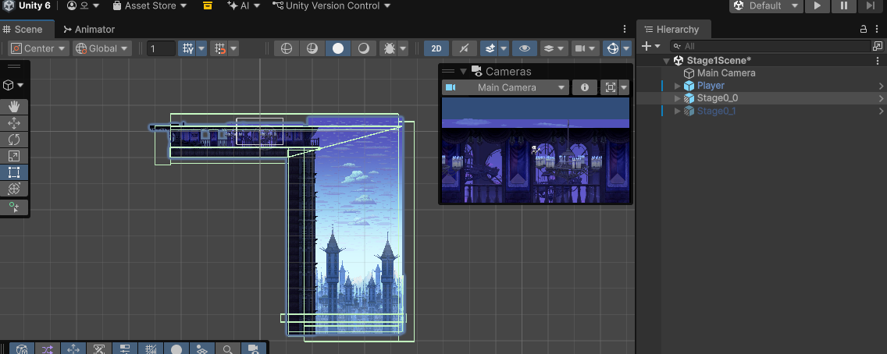Open the Unity Version Control menu
The height and width of the screenshot is (354, 887).
(332, 6)
